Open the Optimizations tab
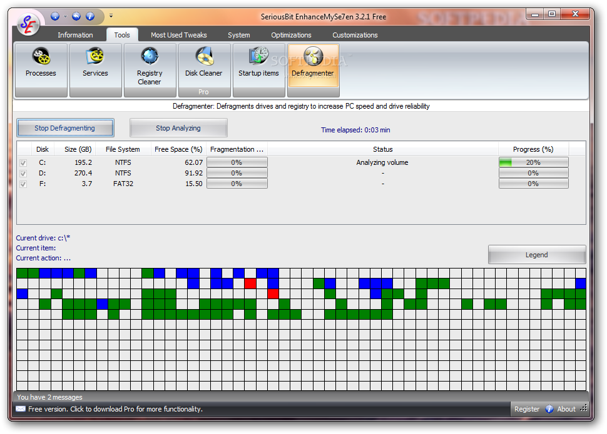 (x=291, y=35)
